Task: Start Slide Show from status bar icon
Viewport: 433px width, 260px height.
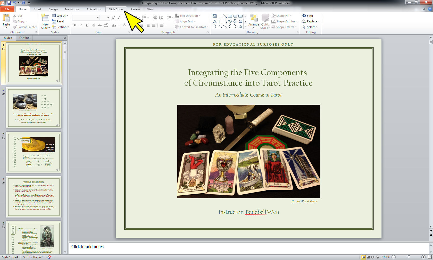Action: (378, 257)
